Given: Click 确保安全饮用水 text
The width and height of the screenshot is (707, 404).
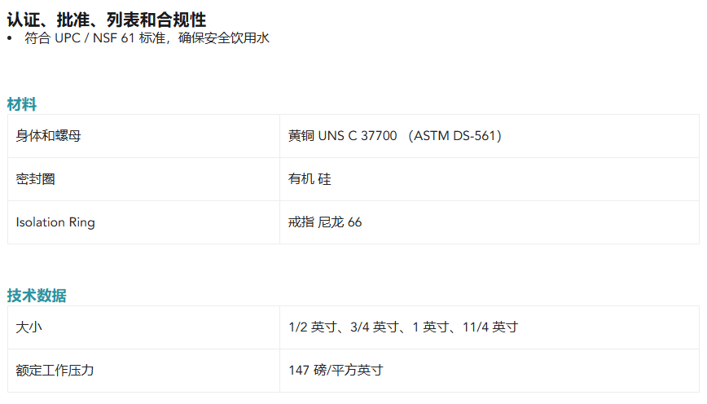Looking at the screenshot, I should click(224, 37).
